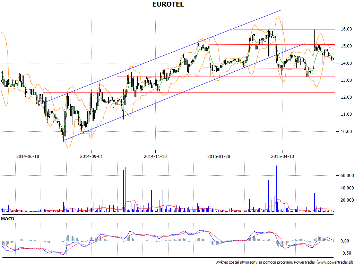Click the EUROTEL chart title

point(168,4)
